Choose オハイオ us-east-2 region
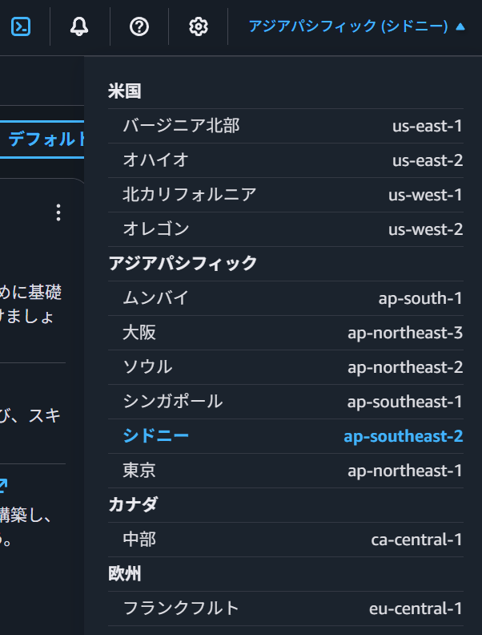482x635 pixels. tap(285, 160)
